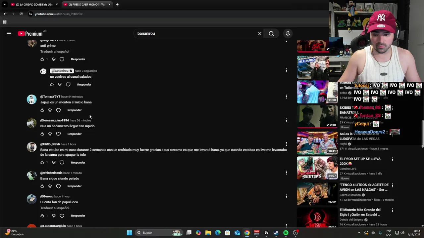
Task: Open the browser apps grid shortcut
Action: point(5,22)
